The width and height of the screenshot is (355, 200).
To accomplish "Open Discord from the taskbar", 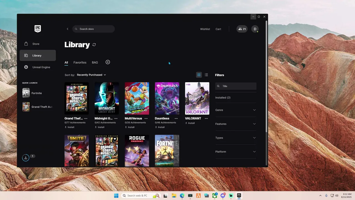I will (x=223, y=196).
